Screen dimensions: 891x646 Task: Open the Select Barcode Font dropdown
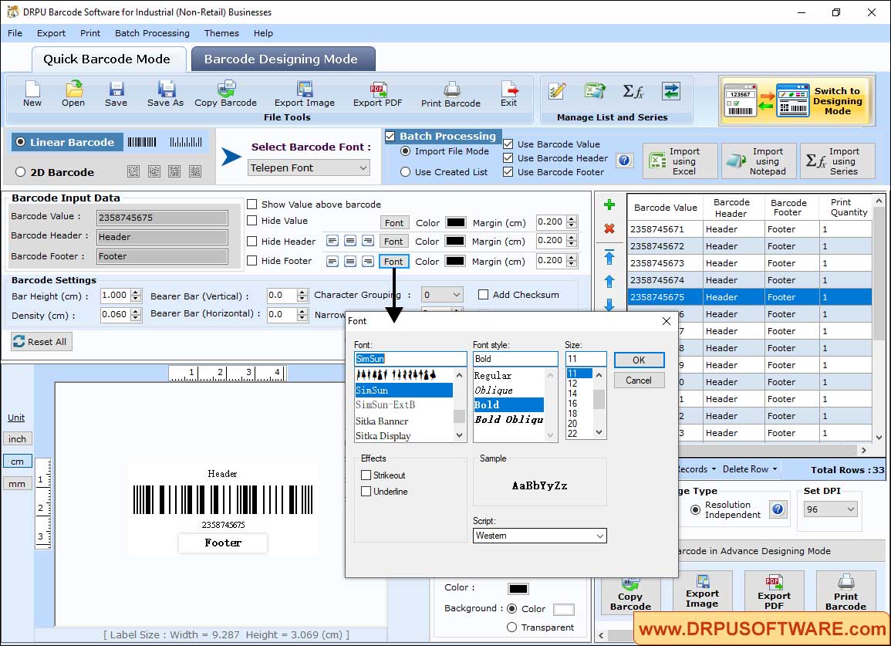click(309, 167)
